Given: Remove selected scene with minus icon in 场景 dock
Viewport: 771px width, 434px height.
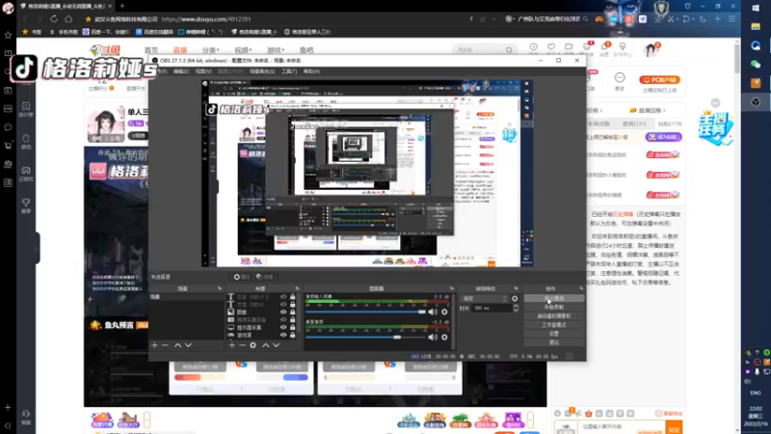Looking at the screenshot, I should coord(165,345).
